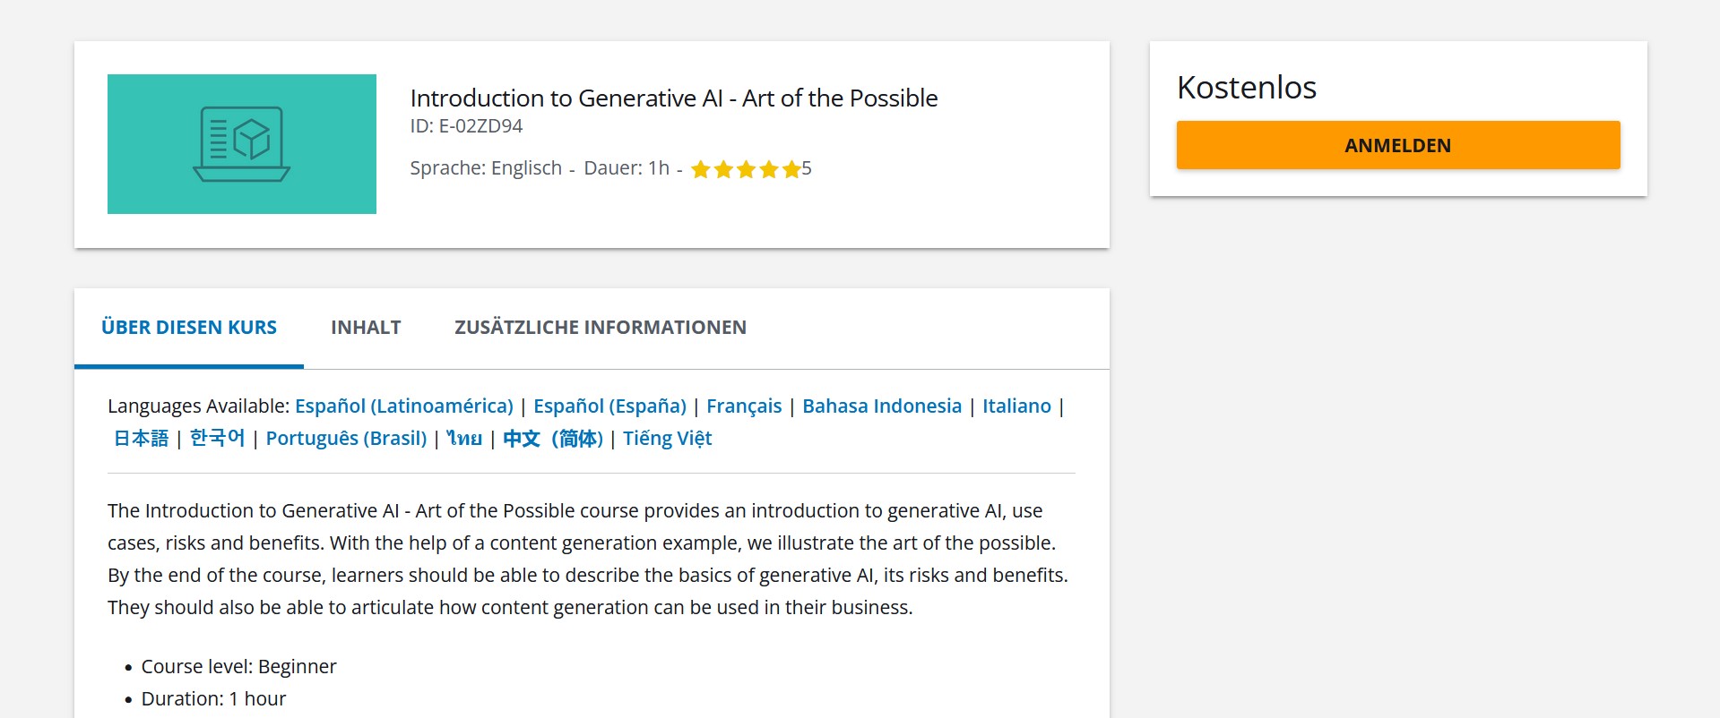The image size is (1720, 718).
Task: Select the Español (España) link
Action: (x=610, y=406)
